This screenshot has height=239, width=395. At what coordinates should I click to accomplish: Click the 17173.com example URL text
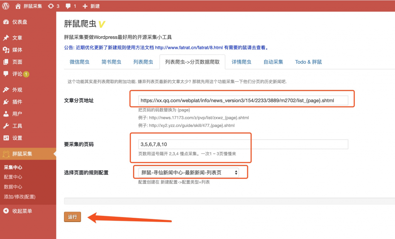tap(199, 118)
